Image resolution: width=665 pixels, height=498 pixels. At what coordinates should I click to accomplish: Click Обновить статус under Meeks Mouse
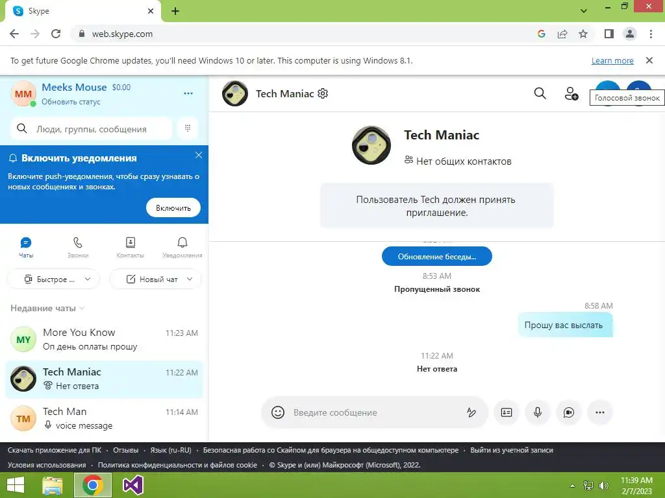71,102
